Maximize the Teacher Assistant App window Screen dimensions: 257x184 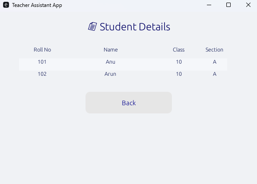(228, 5)
